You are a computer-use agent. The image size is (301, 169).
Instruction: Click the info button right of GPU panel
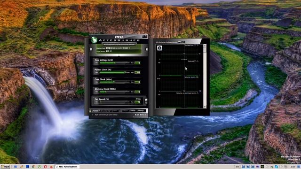[147, 49]
